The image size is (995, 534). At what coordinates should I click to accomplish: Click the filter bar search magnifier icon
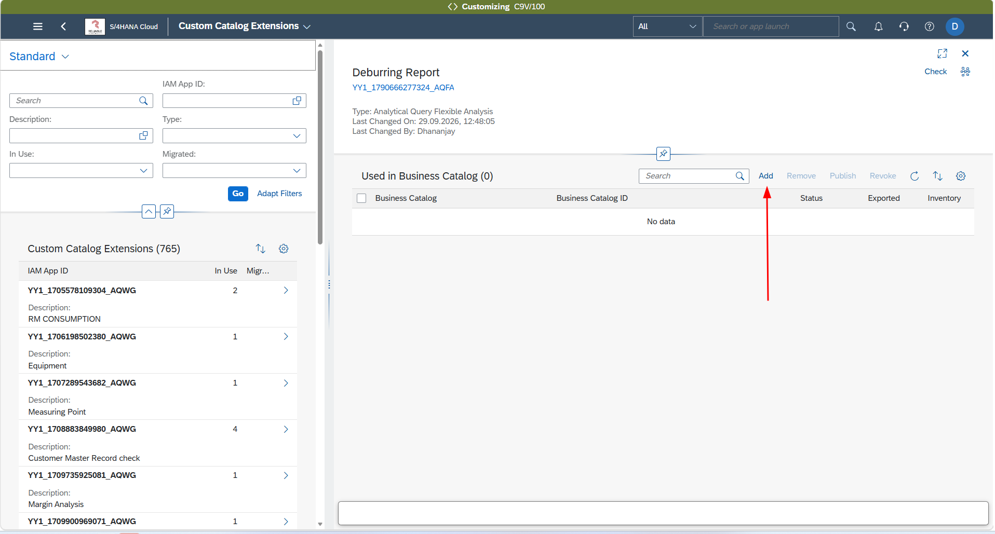(143, 101)
